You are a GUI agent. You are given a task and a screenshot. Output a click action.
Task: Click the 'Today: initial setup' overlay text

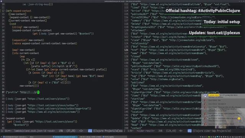pos(222,22)
